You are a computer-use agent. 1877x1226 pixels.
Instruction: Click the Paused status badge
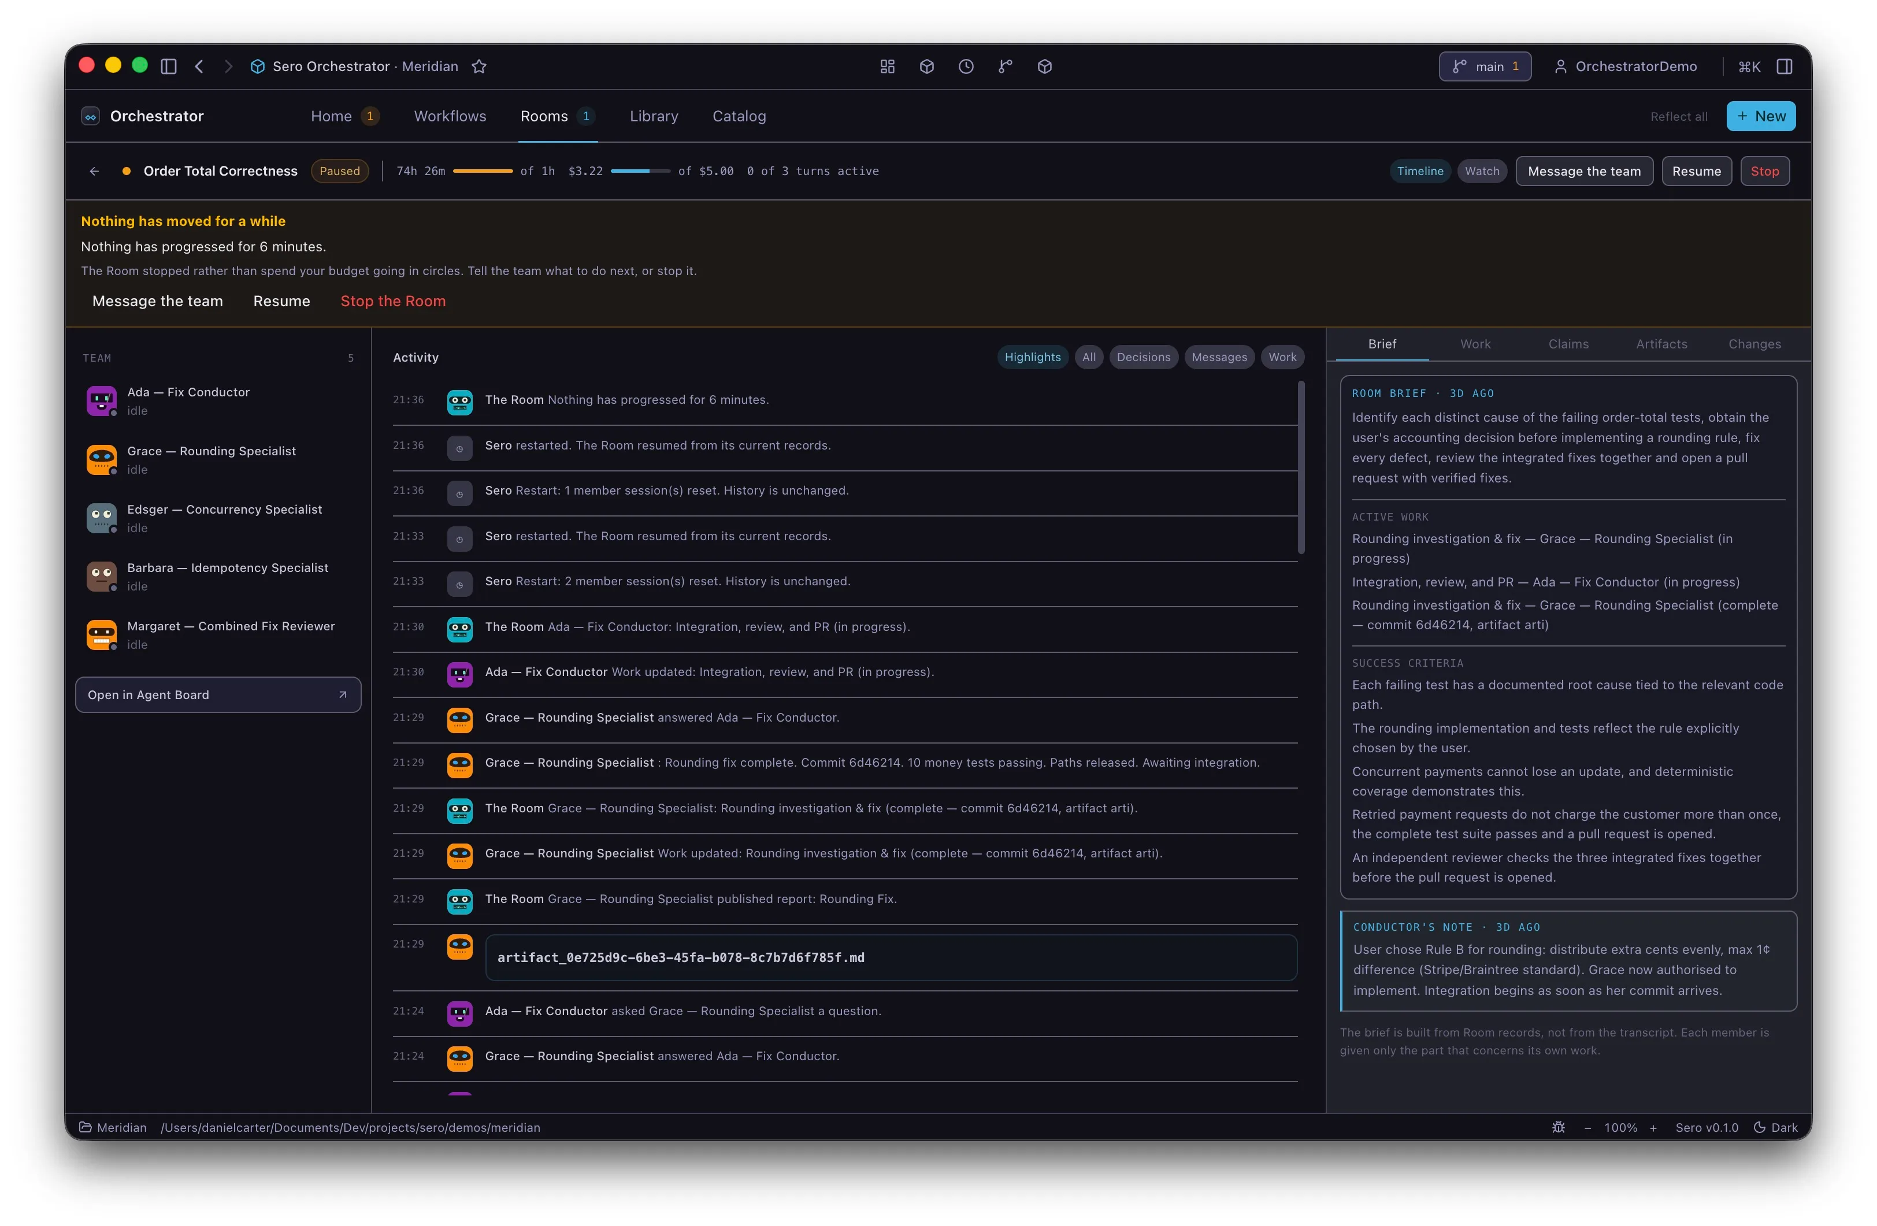tap(339, 171)
